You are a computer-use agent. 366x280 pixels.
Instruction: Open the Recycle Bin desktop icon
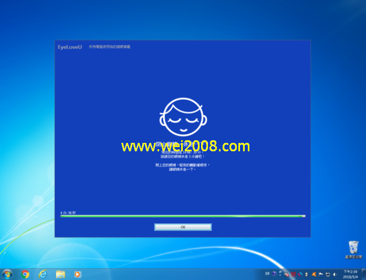tap(353, 250)
